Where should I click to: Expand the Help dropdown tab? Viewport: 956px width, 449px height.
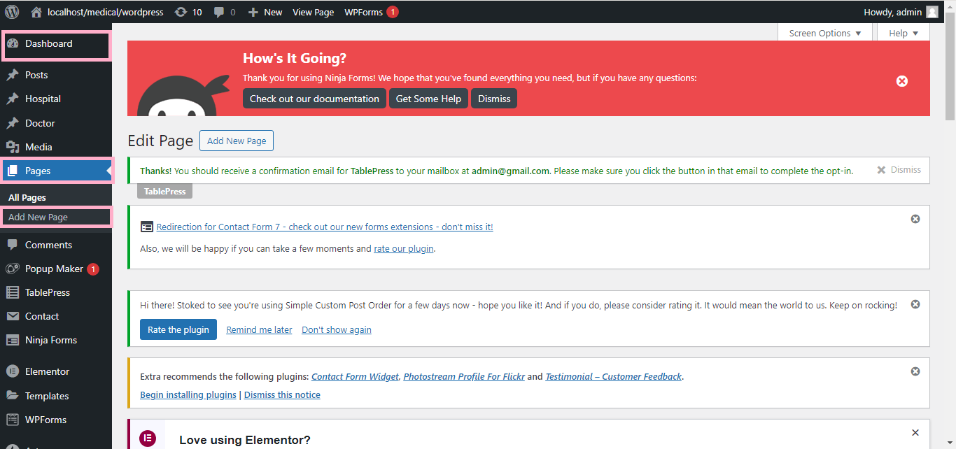click(x=903, y=33)
